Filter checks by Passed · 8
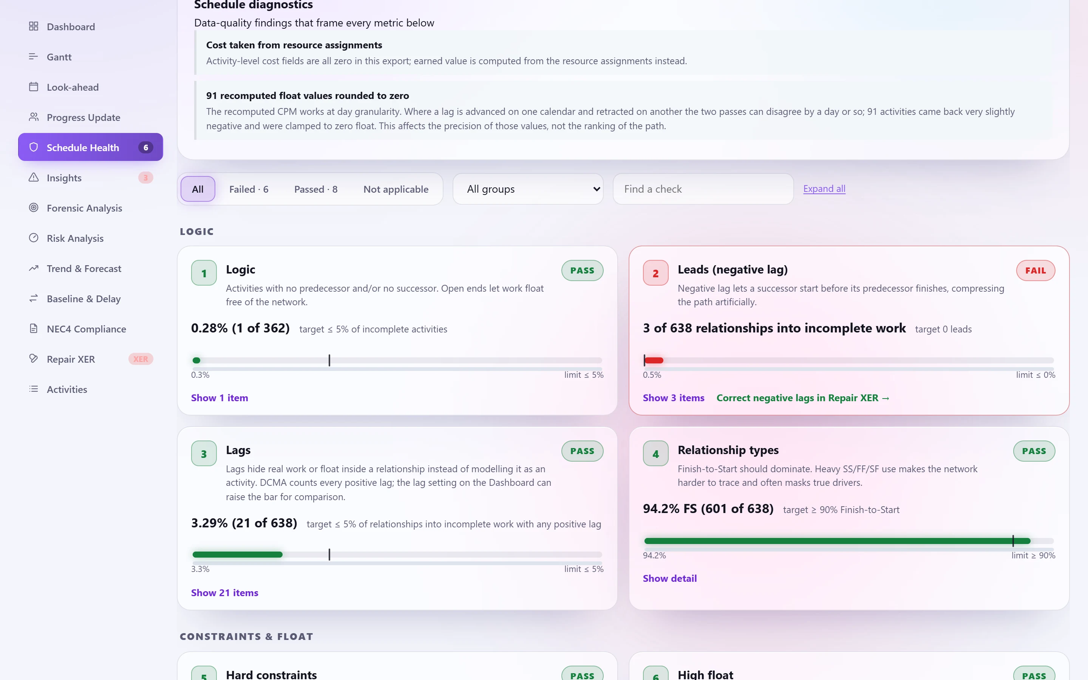The height and width of the screenshot is (680, 1088). [x=315, y=189]
